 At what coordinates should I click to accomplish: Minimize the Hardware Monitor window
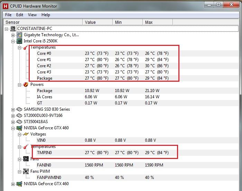(209, 5)
